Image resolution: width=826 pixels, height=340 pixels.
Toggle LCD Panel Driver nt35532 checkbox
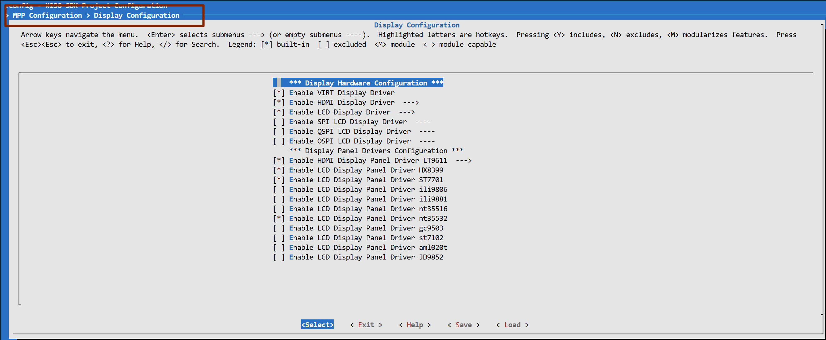click(279, 219)
